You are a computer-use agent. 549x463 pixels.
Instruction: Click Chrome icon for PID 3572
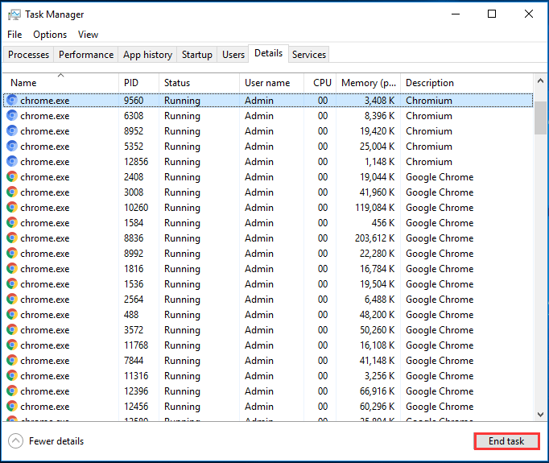pyautogui.click(x=12, y=329)
